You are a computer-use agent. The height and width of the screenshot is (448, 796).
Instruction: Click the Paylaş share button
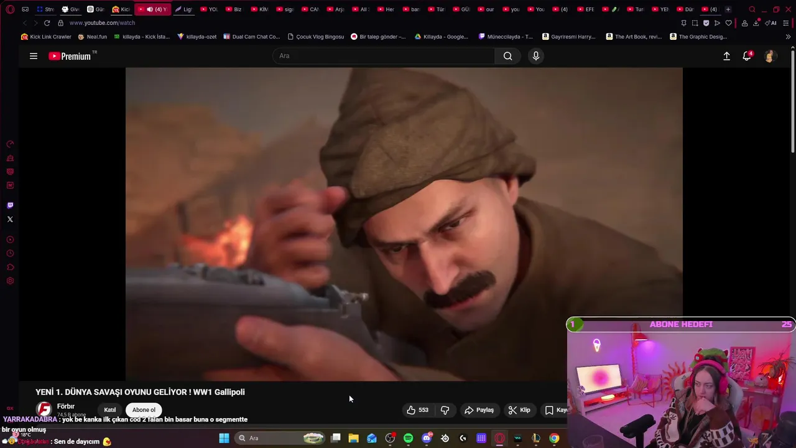[x=479, y=410]
